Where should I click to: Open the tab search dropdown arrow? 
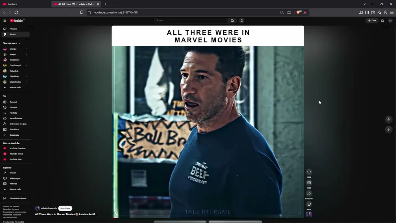364,4
